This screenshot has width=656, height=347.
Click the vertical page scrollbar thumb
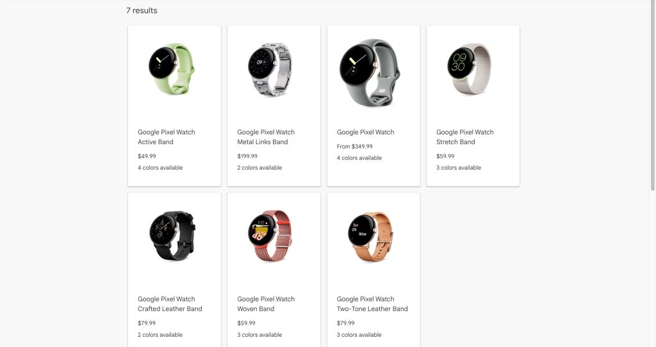click(x=653, y=96)
